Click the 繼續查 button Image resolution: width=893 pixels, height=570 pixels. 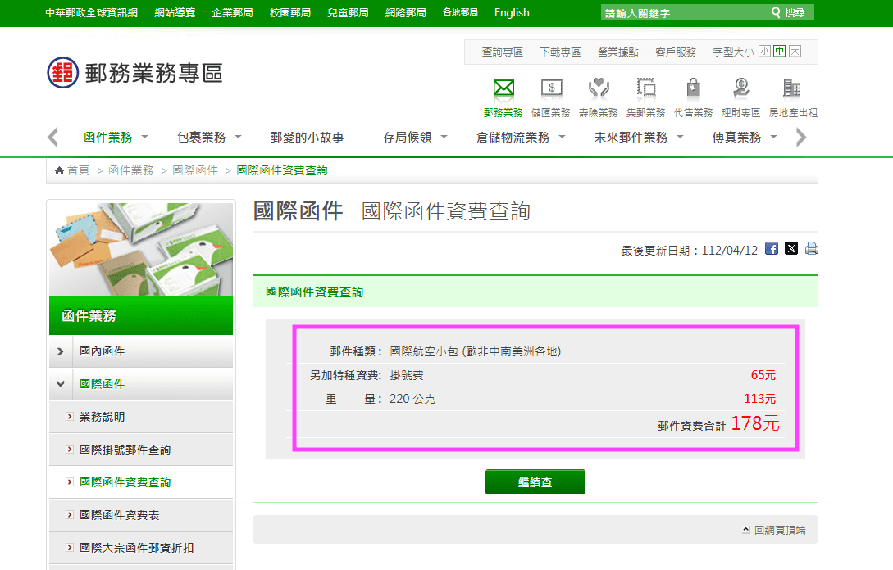tap(535, 482)
